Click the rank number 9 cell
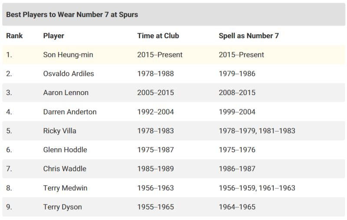This screenshot has height=220, width=347. click(9, 207)
